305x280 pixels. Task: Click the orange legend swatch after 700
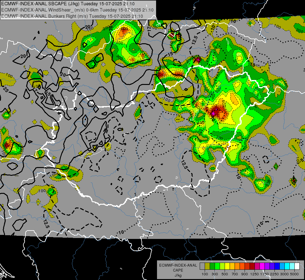[x=237, y=266]
